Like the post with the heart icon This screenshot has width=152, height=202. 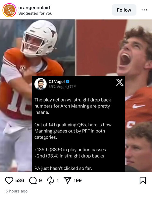pos(9,180)
